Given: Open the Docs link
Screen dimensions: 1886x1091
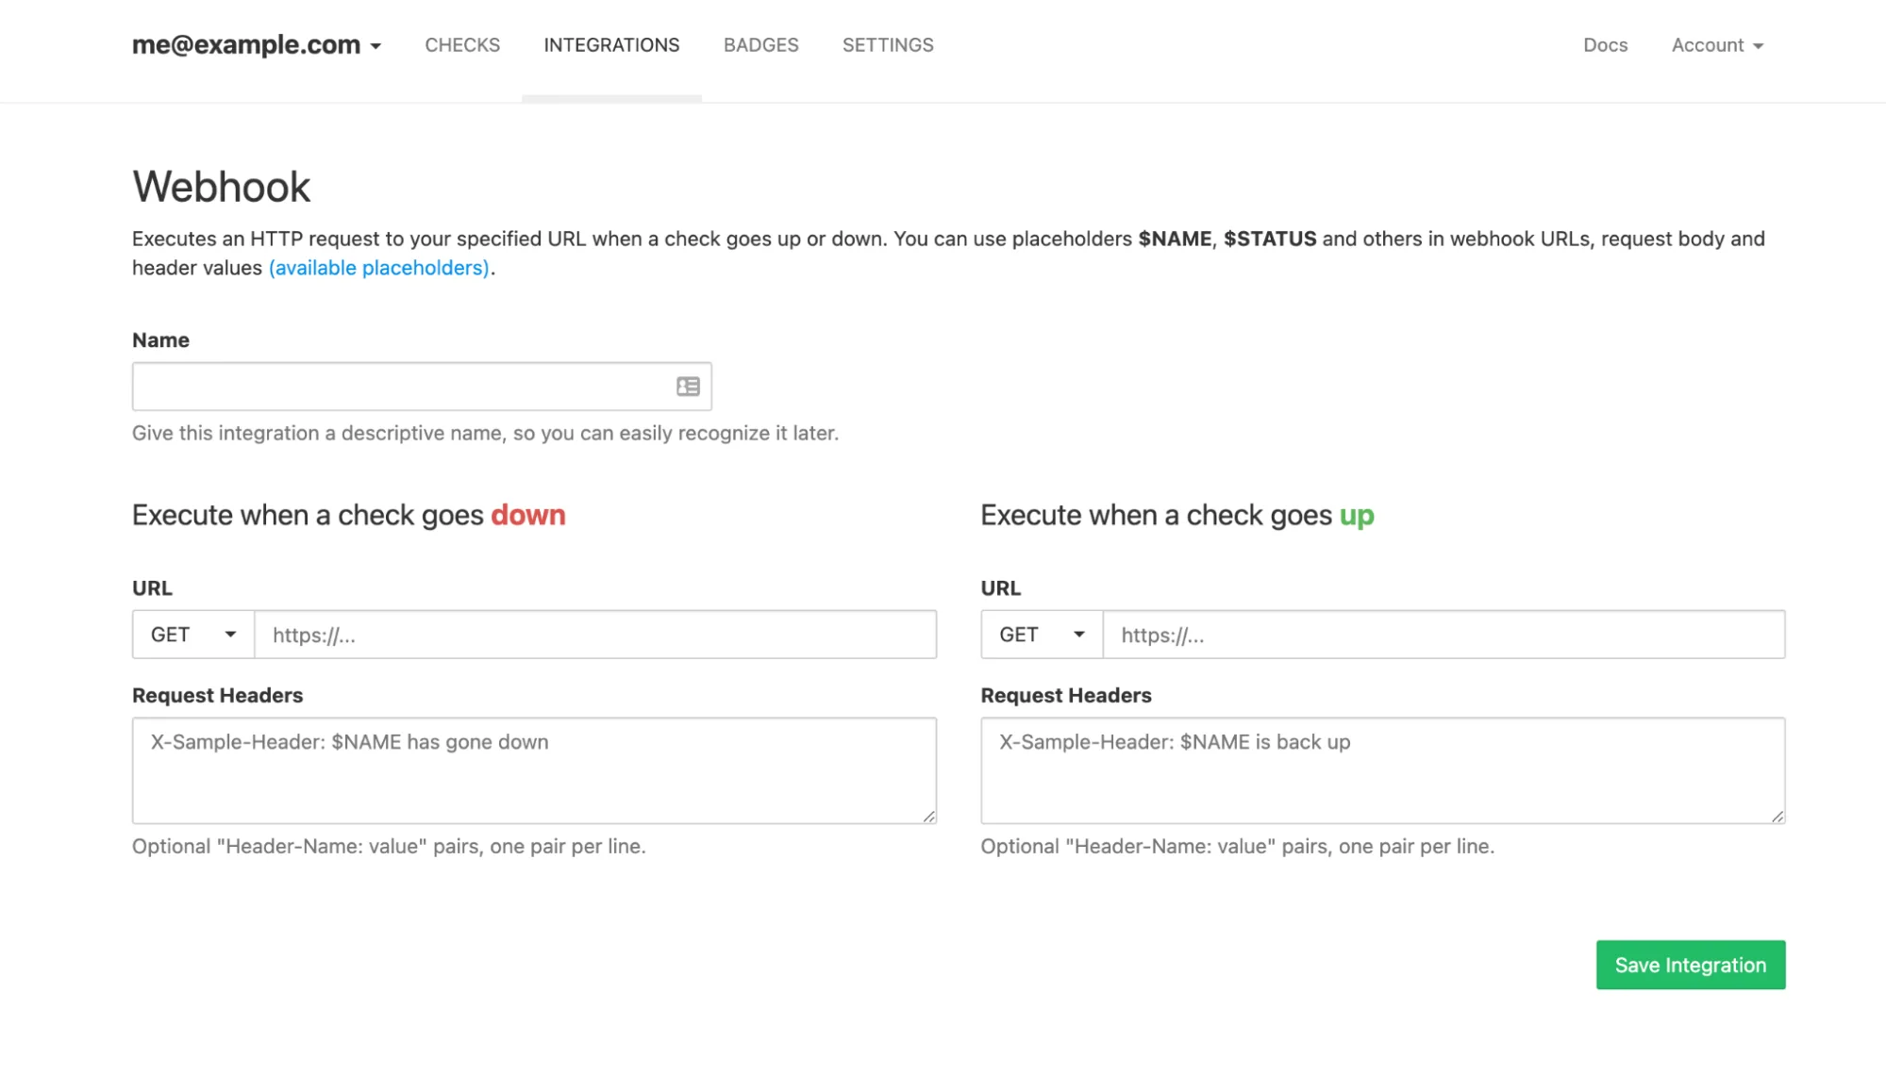Looking at the screenshot, I should 1605,45.
